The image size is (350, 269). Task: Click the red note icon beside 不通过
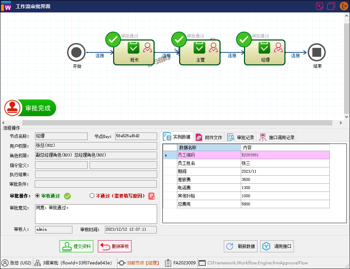coord(152,196)
